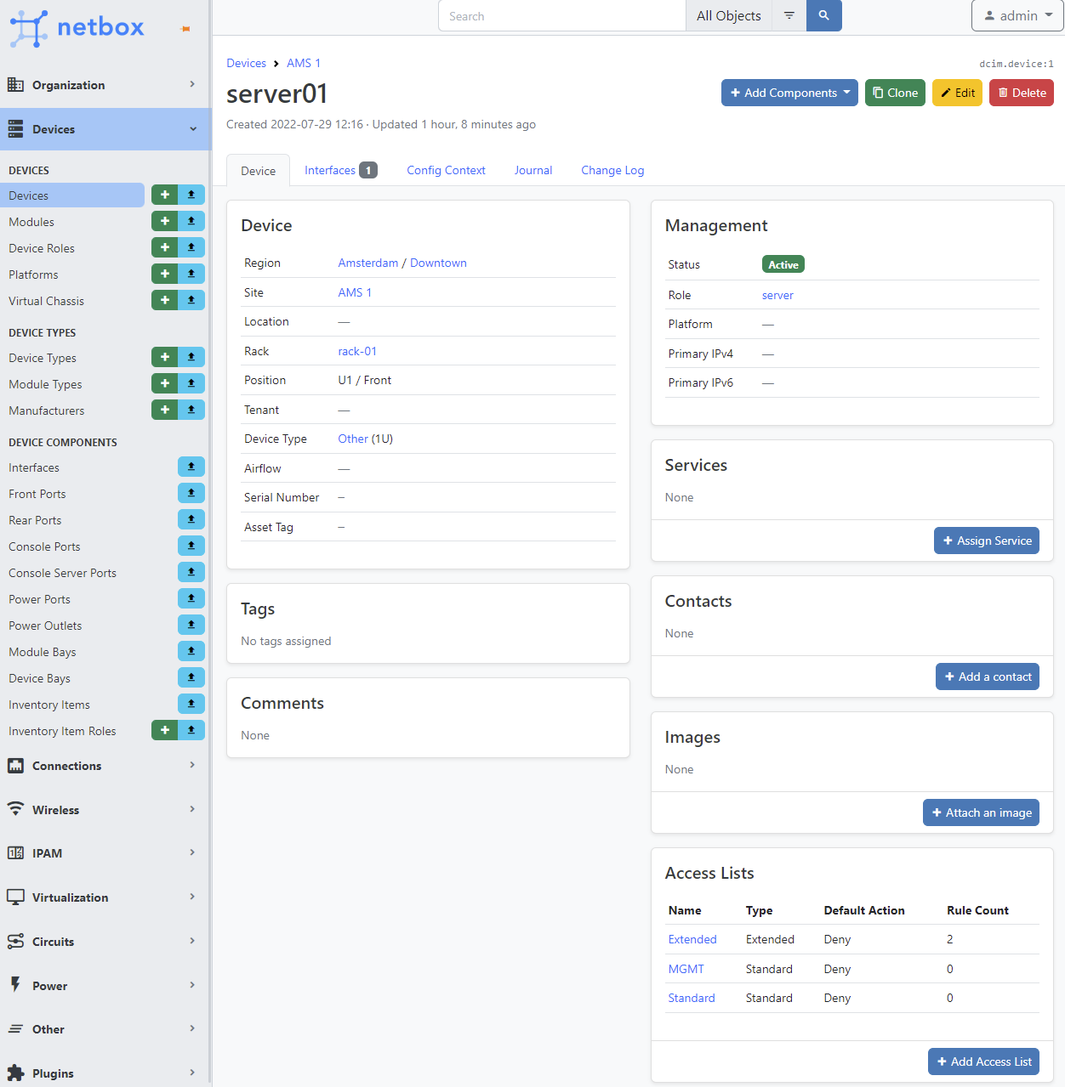Click the red Delete button

1021,93
